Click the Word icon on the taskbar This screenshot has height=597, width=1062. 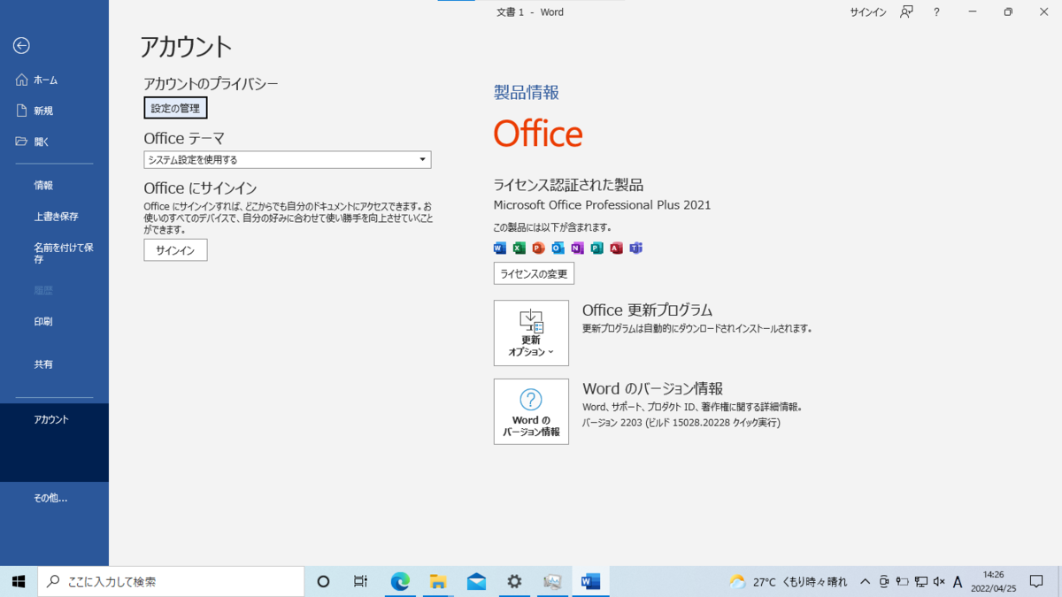tap(590, 581)
